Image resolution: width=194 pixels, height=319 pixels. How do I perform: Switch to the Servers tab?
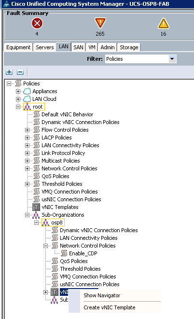[45, 47]
